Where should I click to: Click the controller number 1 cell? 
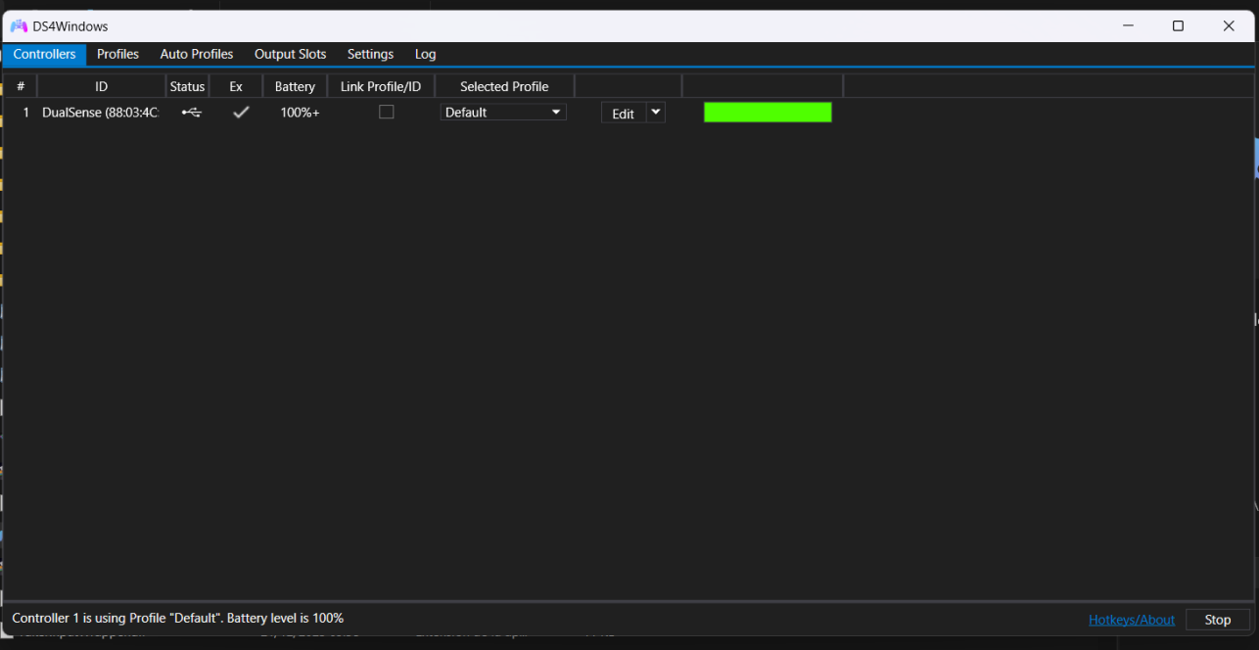[x=25, y=113]
